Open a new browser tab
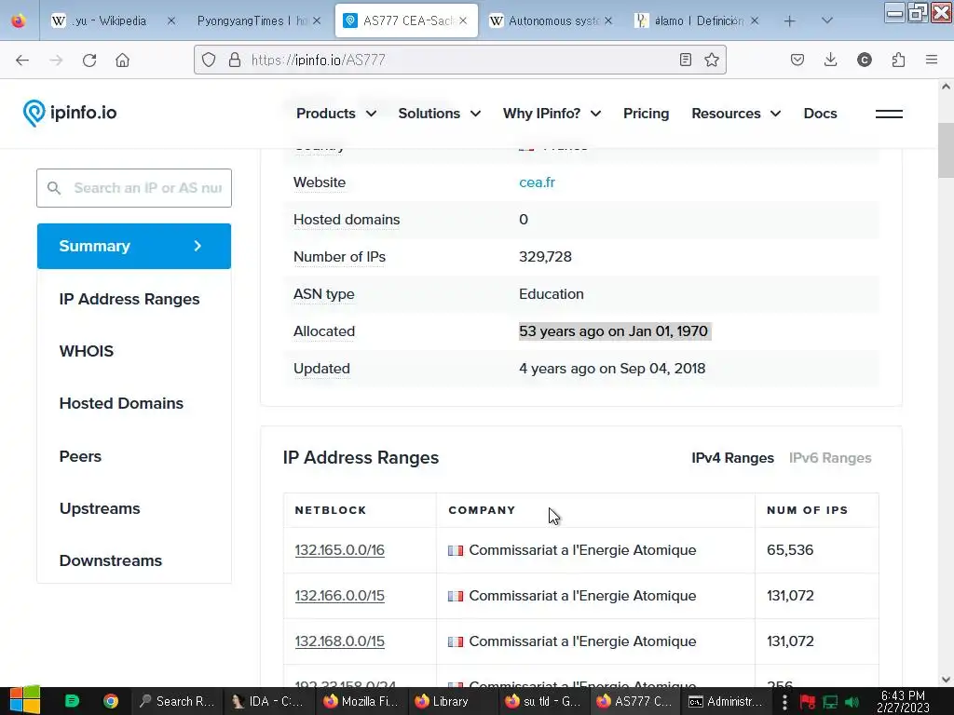The width and height of the screenshot is (954, 715). click(x=790, y=21)
